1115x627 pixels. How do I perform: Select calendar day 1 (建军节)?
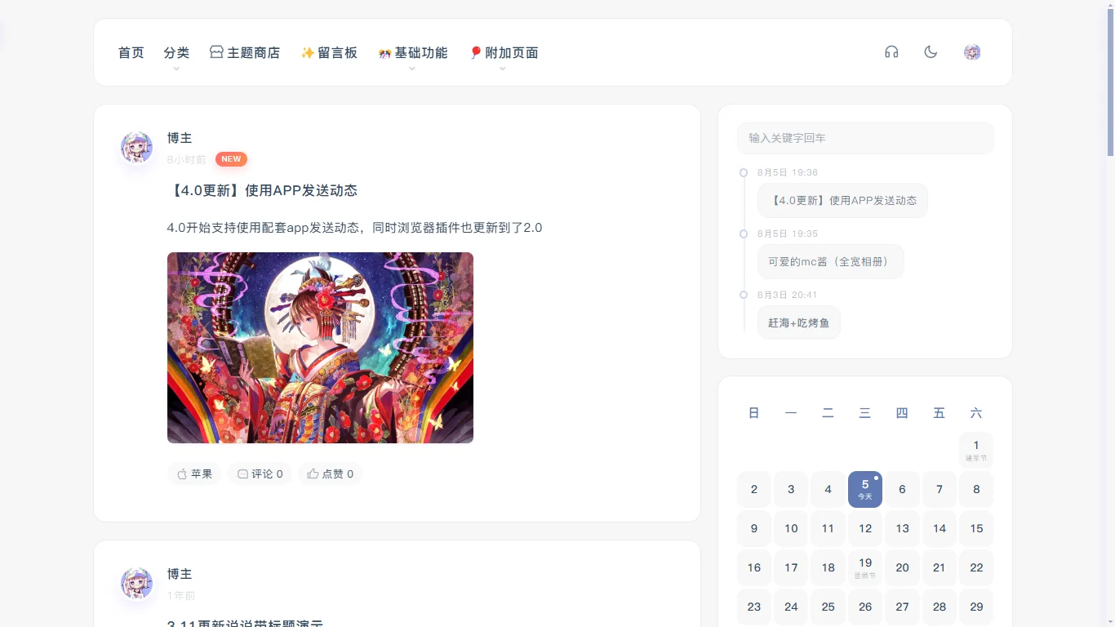tap(976, 450)
